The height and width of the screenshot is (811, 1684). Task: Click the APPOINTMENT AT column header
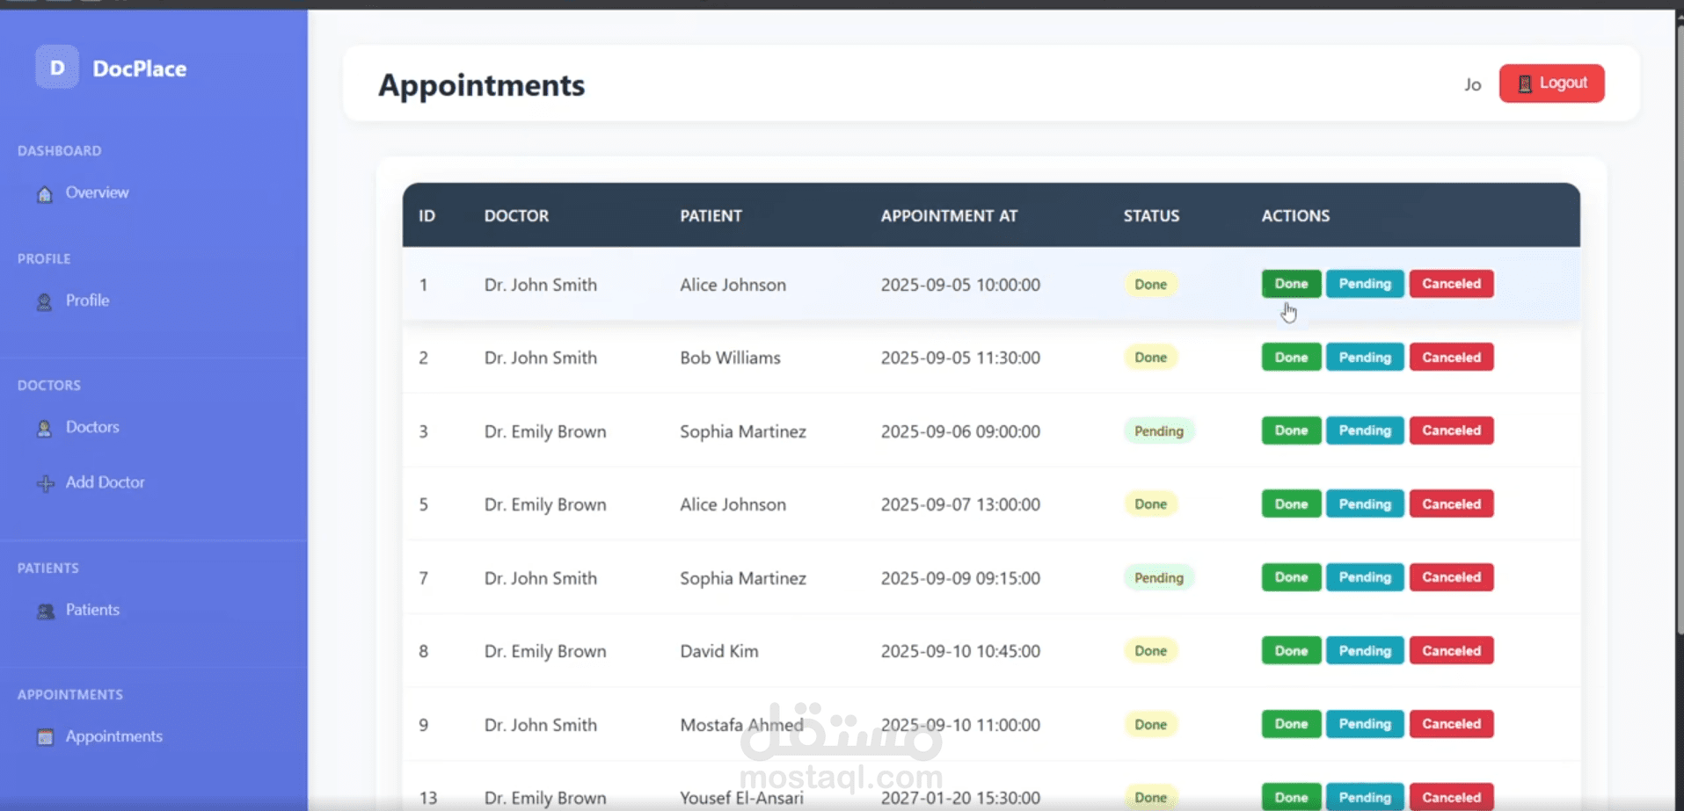[949, 216]
